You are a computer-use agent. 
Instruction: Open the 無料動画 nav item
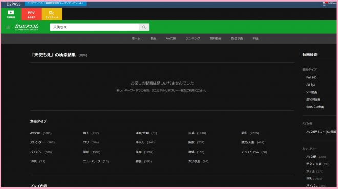tap(216, 38)
